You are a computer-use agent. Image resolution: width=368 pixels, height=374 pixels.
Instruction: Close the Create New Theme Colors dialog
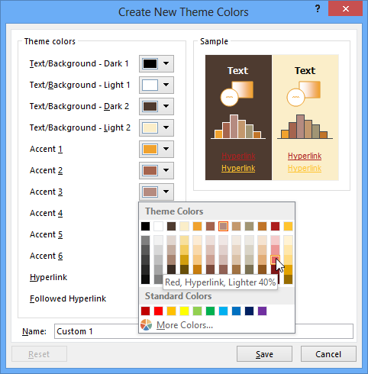(x=345, y=9)
